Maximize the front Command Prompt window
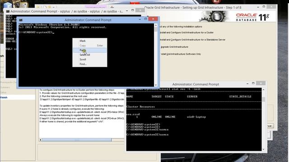Viewport: 289px width, 162px height. 145,19
